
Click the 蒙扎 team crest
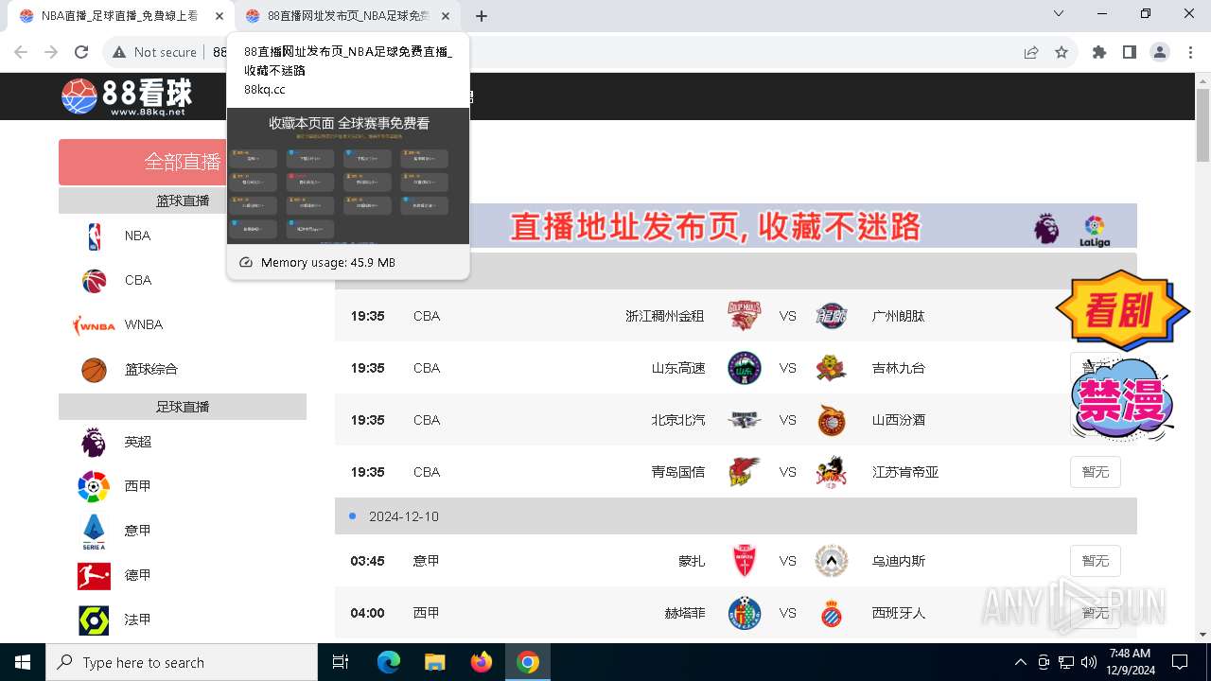pos(744,561)
